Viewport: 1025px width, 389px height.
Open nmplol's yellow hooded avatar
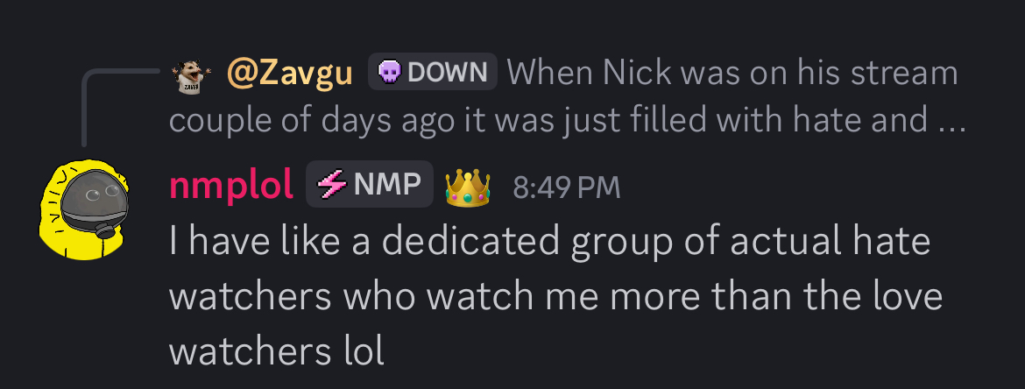(x=84, y=209)
